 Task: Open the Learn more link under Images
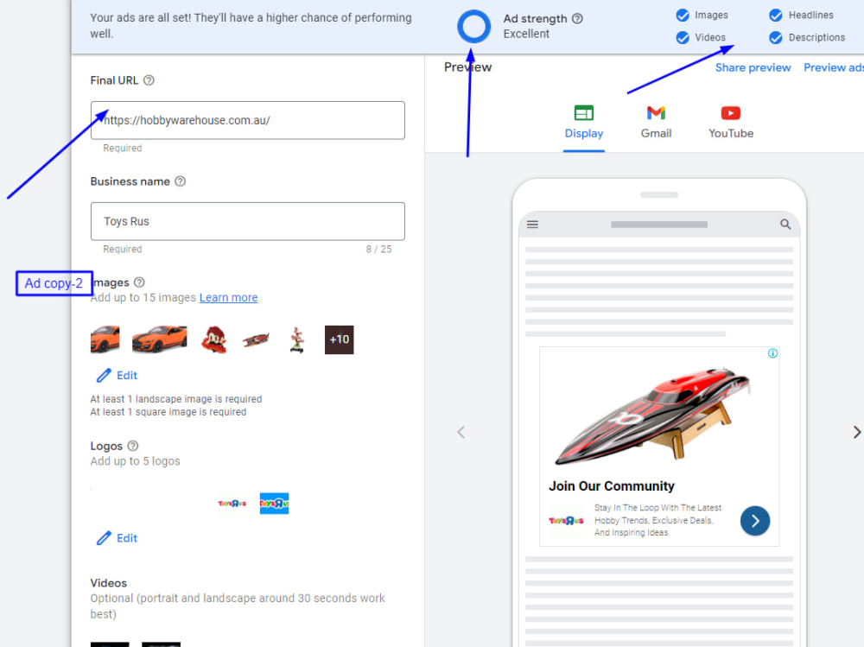pos(228,298)
